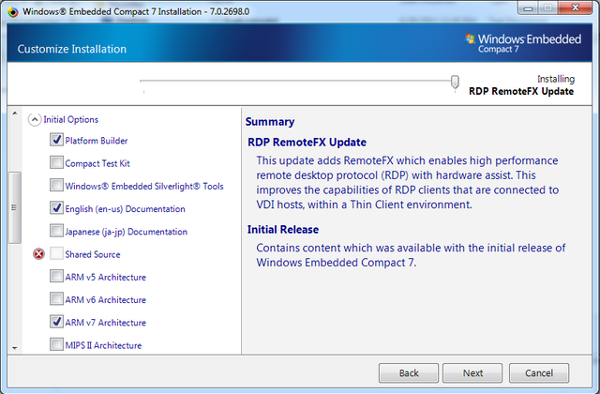This screenshot has height=394, width=600.
Task: Check the ARM v6 Architecture box
Action: pos(56,298)
